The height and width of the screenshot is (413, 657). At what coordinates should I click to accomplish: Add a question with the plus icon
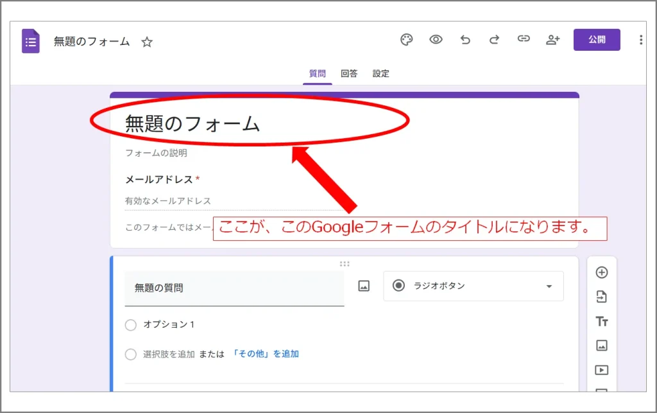602,272
